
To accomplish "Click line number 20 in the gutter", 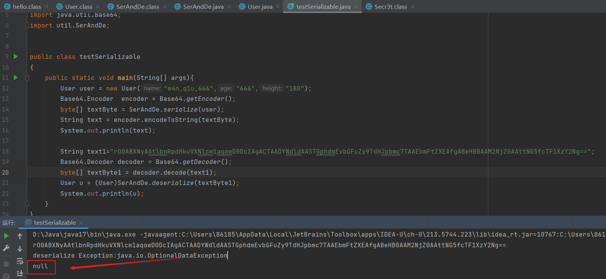I will click(5, 172).
